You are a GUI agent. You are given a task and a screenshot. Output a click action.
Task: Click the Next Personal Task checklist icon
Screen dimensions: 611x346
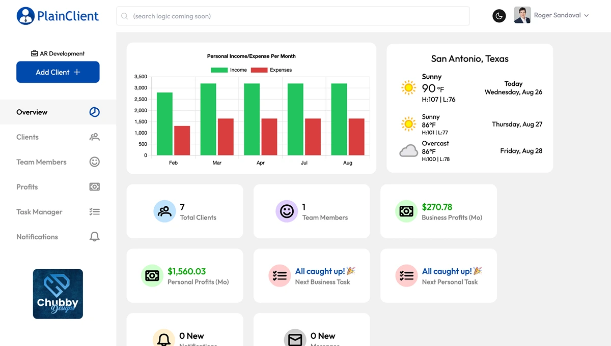(406, 276)
